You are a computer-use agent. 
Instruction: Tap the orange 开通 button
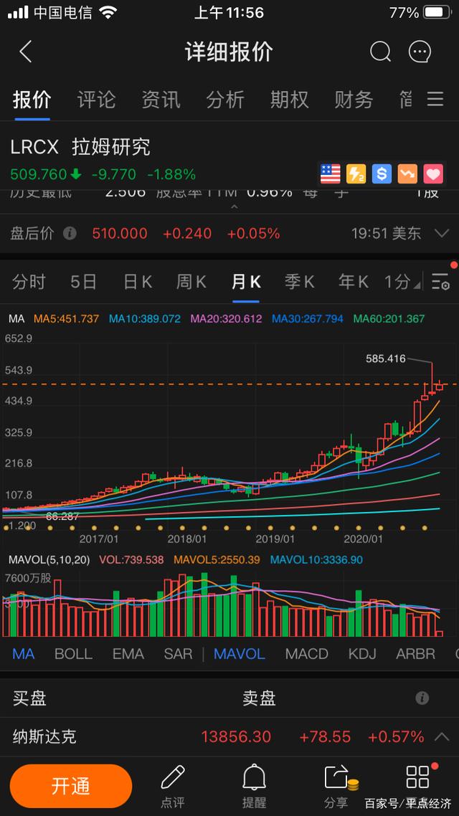[x=71, y=786]
